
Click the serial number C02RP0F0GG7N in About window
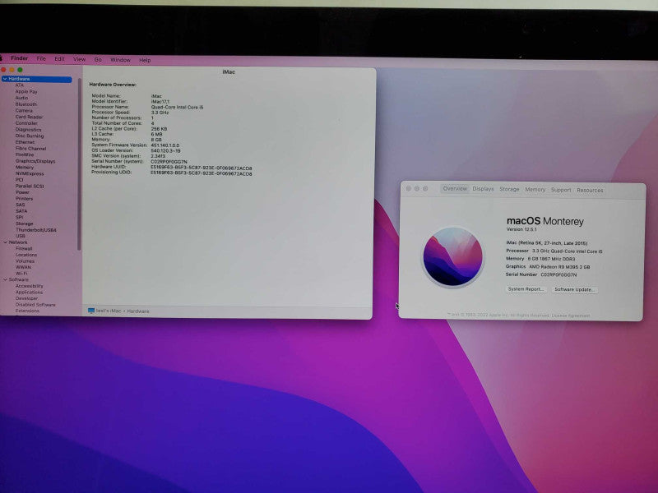click(558, 275)
